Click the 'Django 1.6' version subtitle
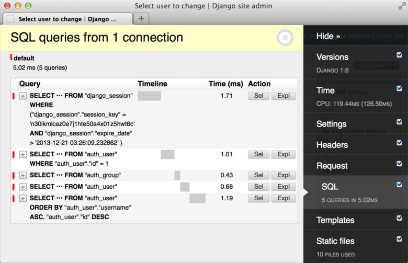 pos(333,70)
